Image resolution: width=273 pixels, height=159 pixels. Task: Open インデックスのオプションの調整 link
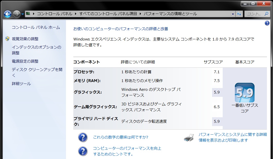[x=36, y=50]
